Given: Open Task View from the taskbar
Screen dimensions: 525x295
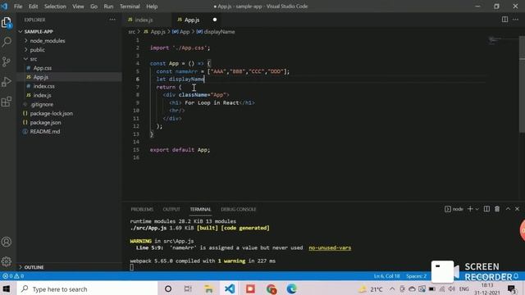Looking at the screenshot, I should click(188, 288).
